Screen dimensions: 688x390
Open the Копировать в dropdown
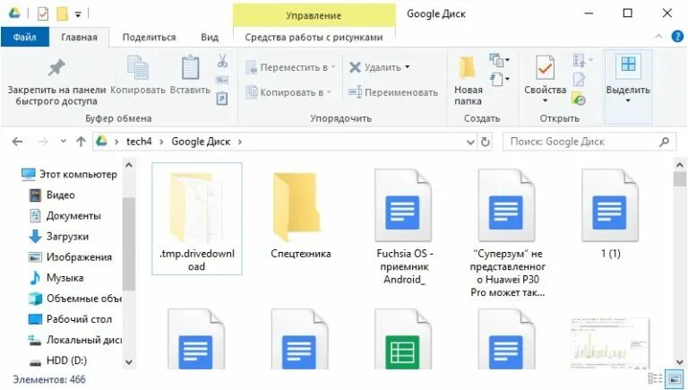point(288,92)
